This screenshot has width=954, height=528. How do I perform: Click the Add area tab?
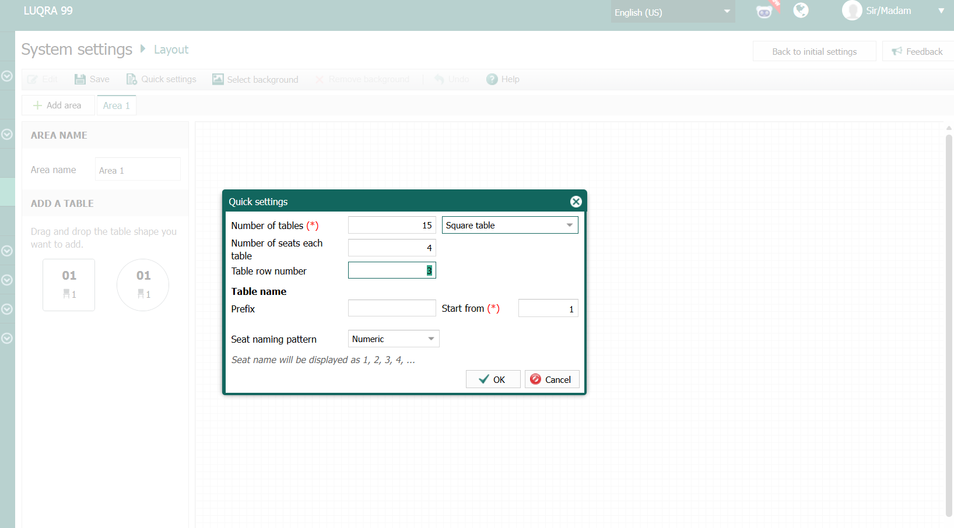(58, 105)
